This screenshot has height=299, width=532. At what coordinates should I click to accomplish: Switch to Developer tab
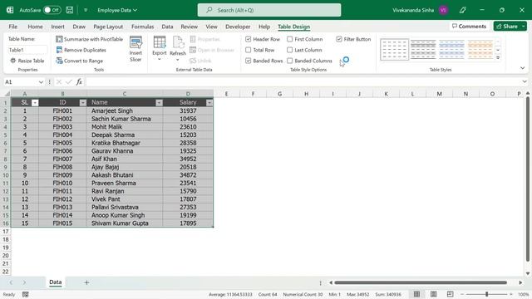[238, 27]
